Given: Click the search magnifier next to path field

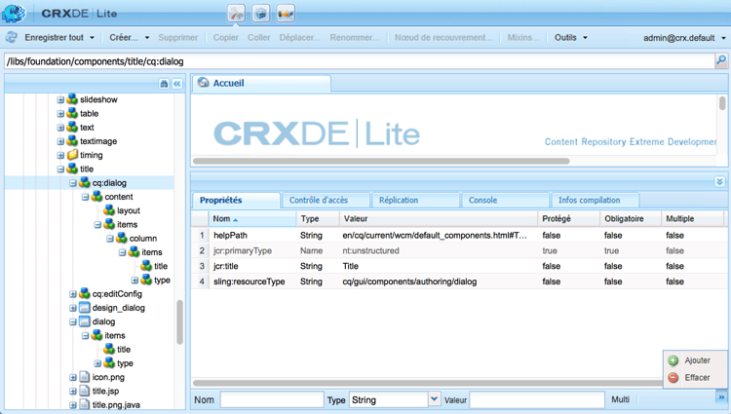Looking at the screenshot, I should (x=720, y=60).
